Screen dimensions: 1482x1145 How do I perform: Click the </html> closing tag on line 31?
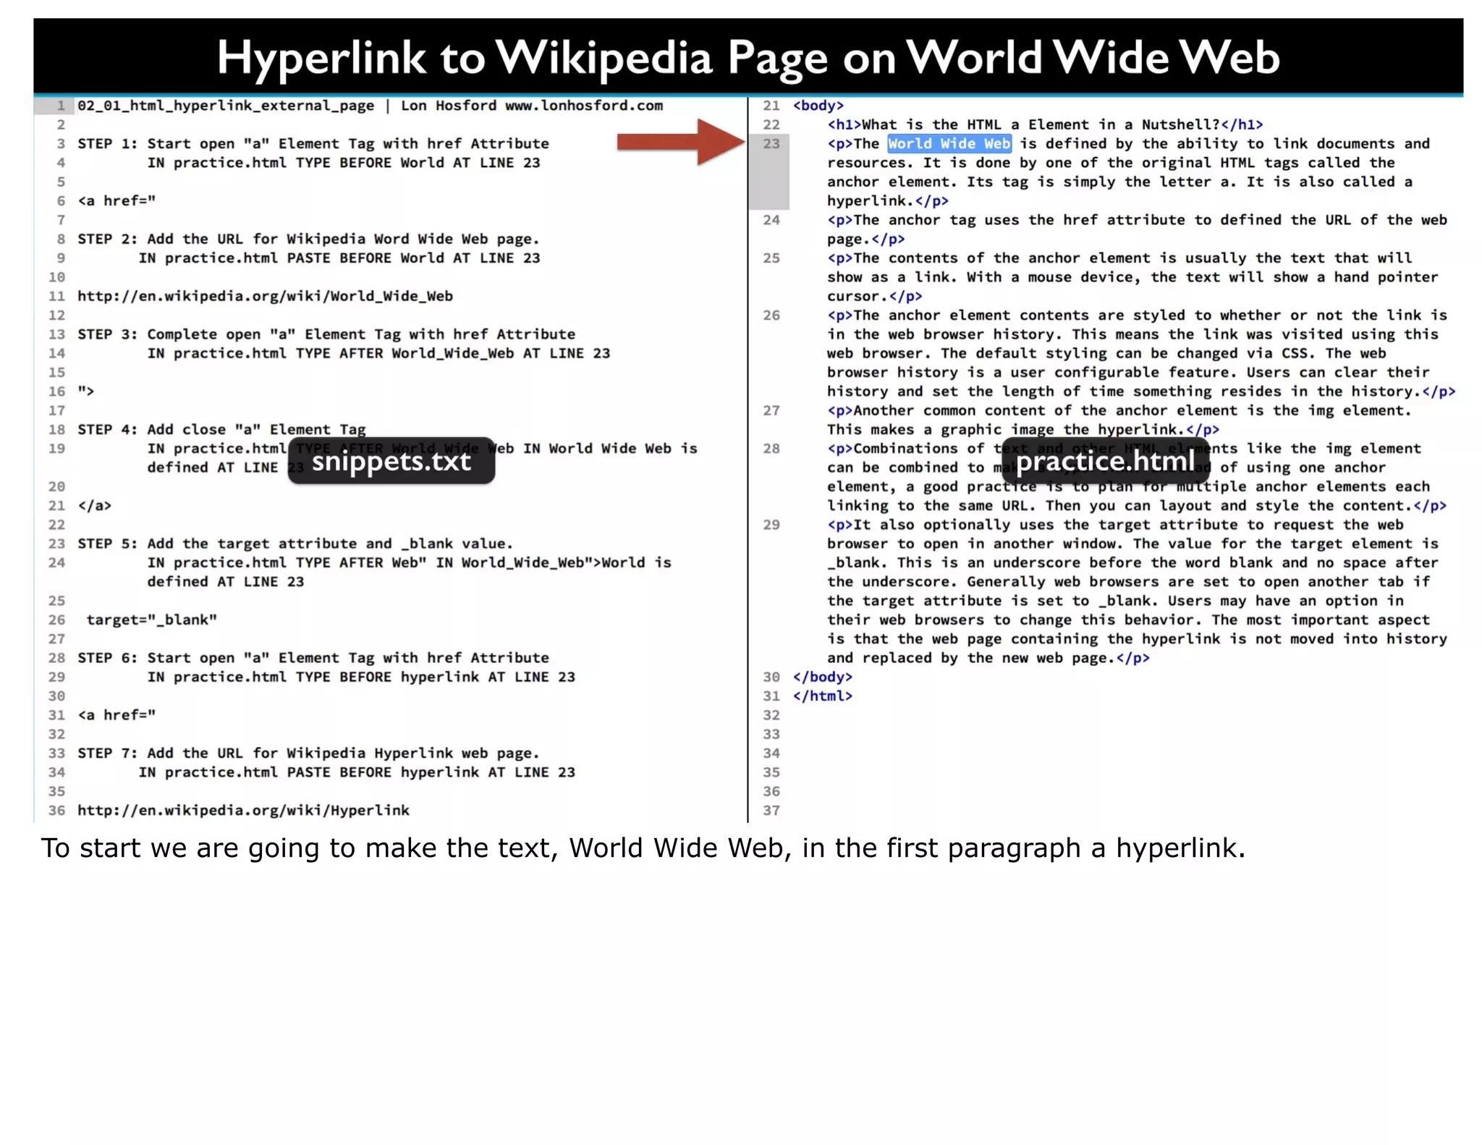tap(822, 696)
